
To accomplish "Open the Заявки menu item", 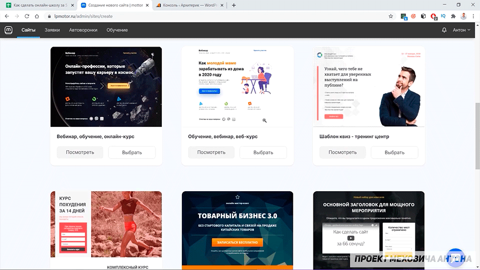I will tap(52, 30).
